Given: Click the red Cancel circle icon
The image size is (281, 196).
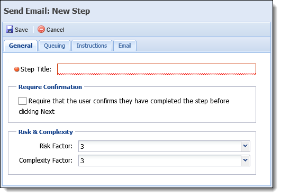Looking at the screenshot, I should pos(41,29).
